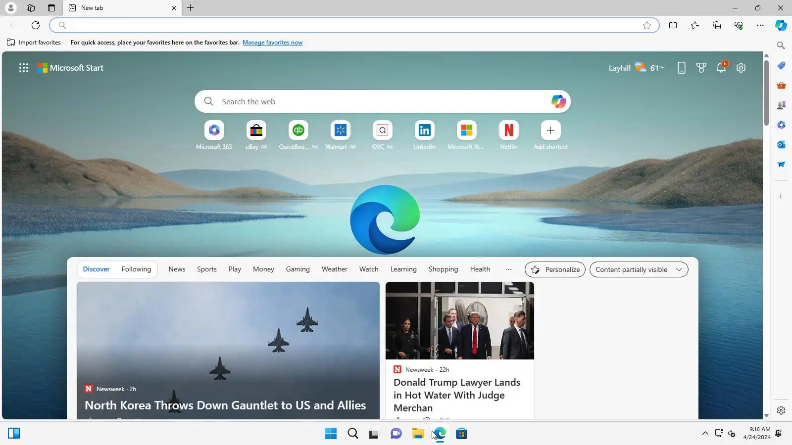Open Copilot in the browser toolbar
The image size is (792, 445).
[x=781, y=25]
